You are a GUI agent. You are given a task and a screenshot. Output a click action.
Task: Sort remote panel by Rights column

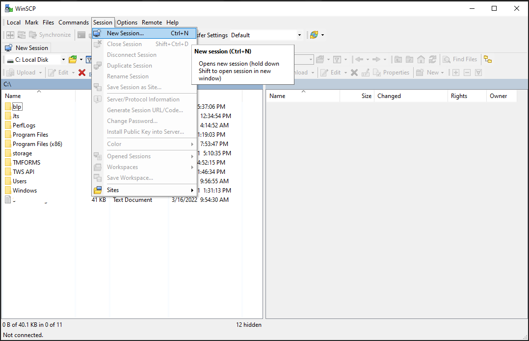click(467, 96)
